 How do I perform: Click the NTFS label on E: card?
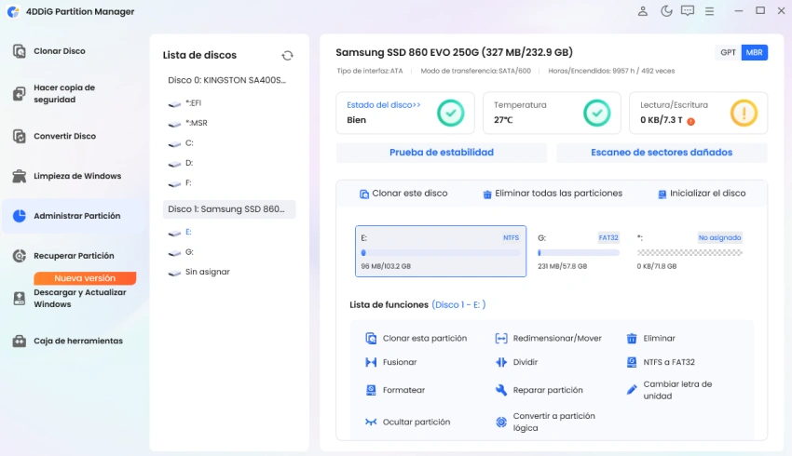coord(511,237)
